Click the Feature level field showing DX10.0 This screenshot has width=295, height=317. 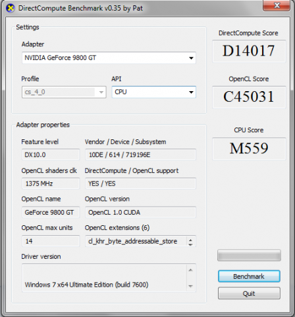(51, 155)
